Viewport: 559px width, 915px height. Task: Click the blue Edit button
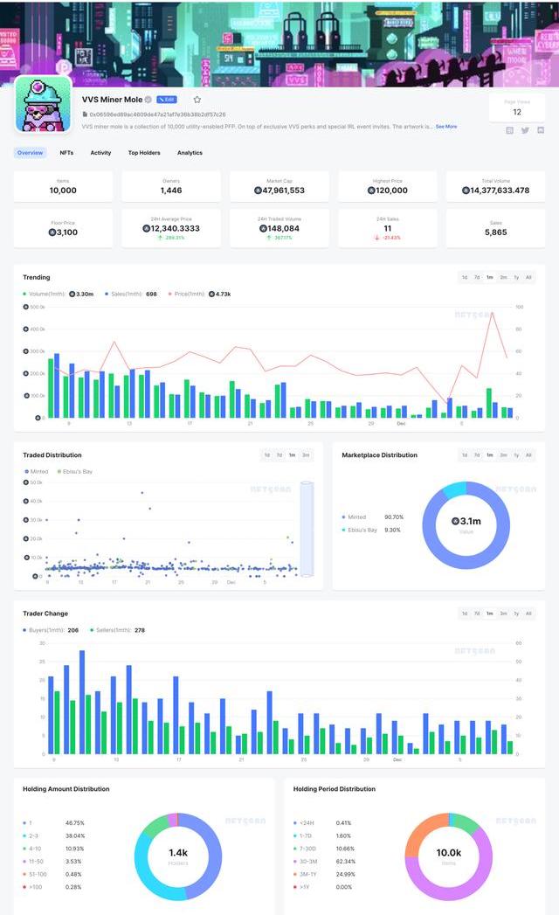[166, 100]
